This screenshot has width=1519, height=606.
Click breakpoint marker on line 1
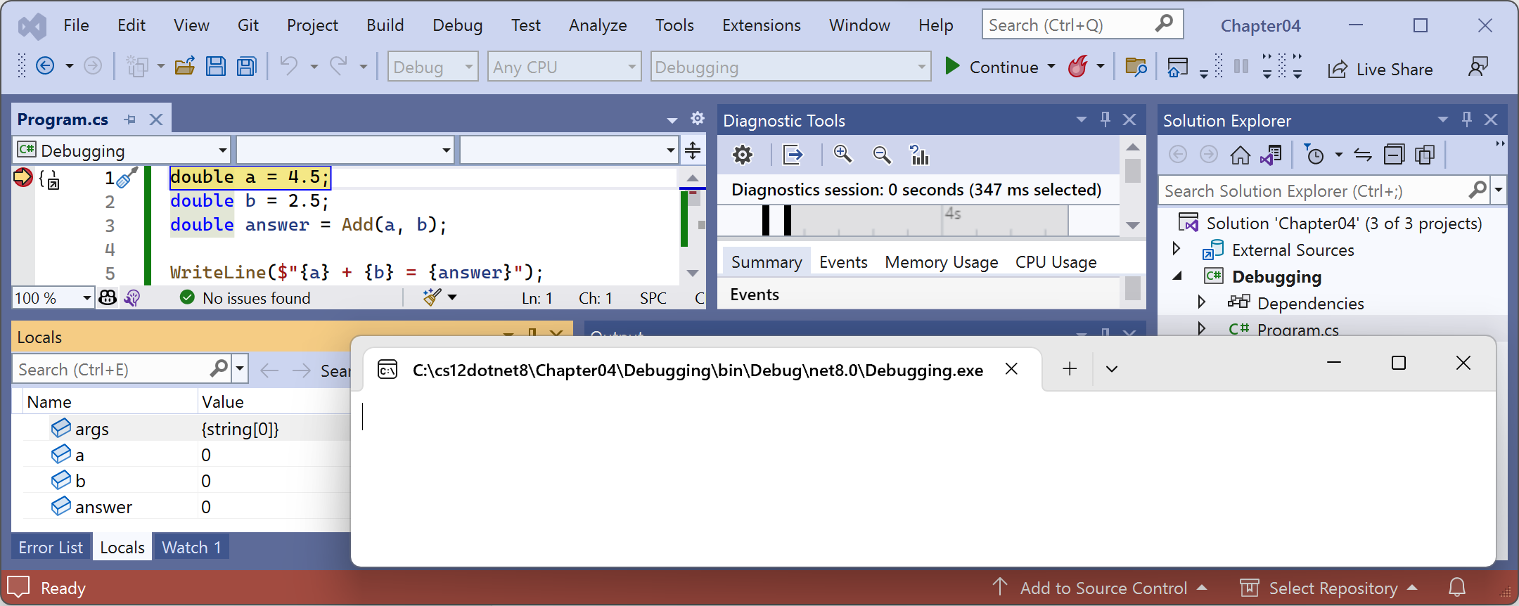(23, 177)
